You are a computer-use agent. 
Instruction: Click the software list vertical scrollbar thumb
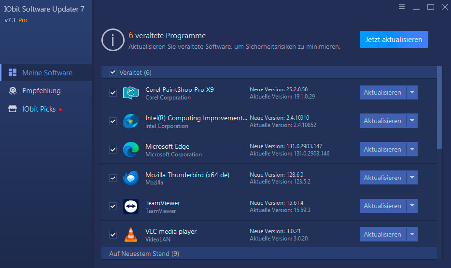(439, 108)
